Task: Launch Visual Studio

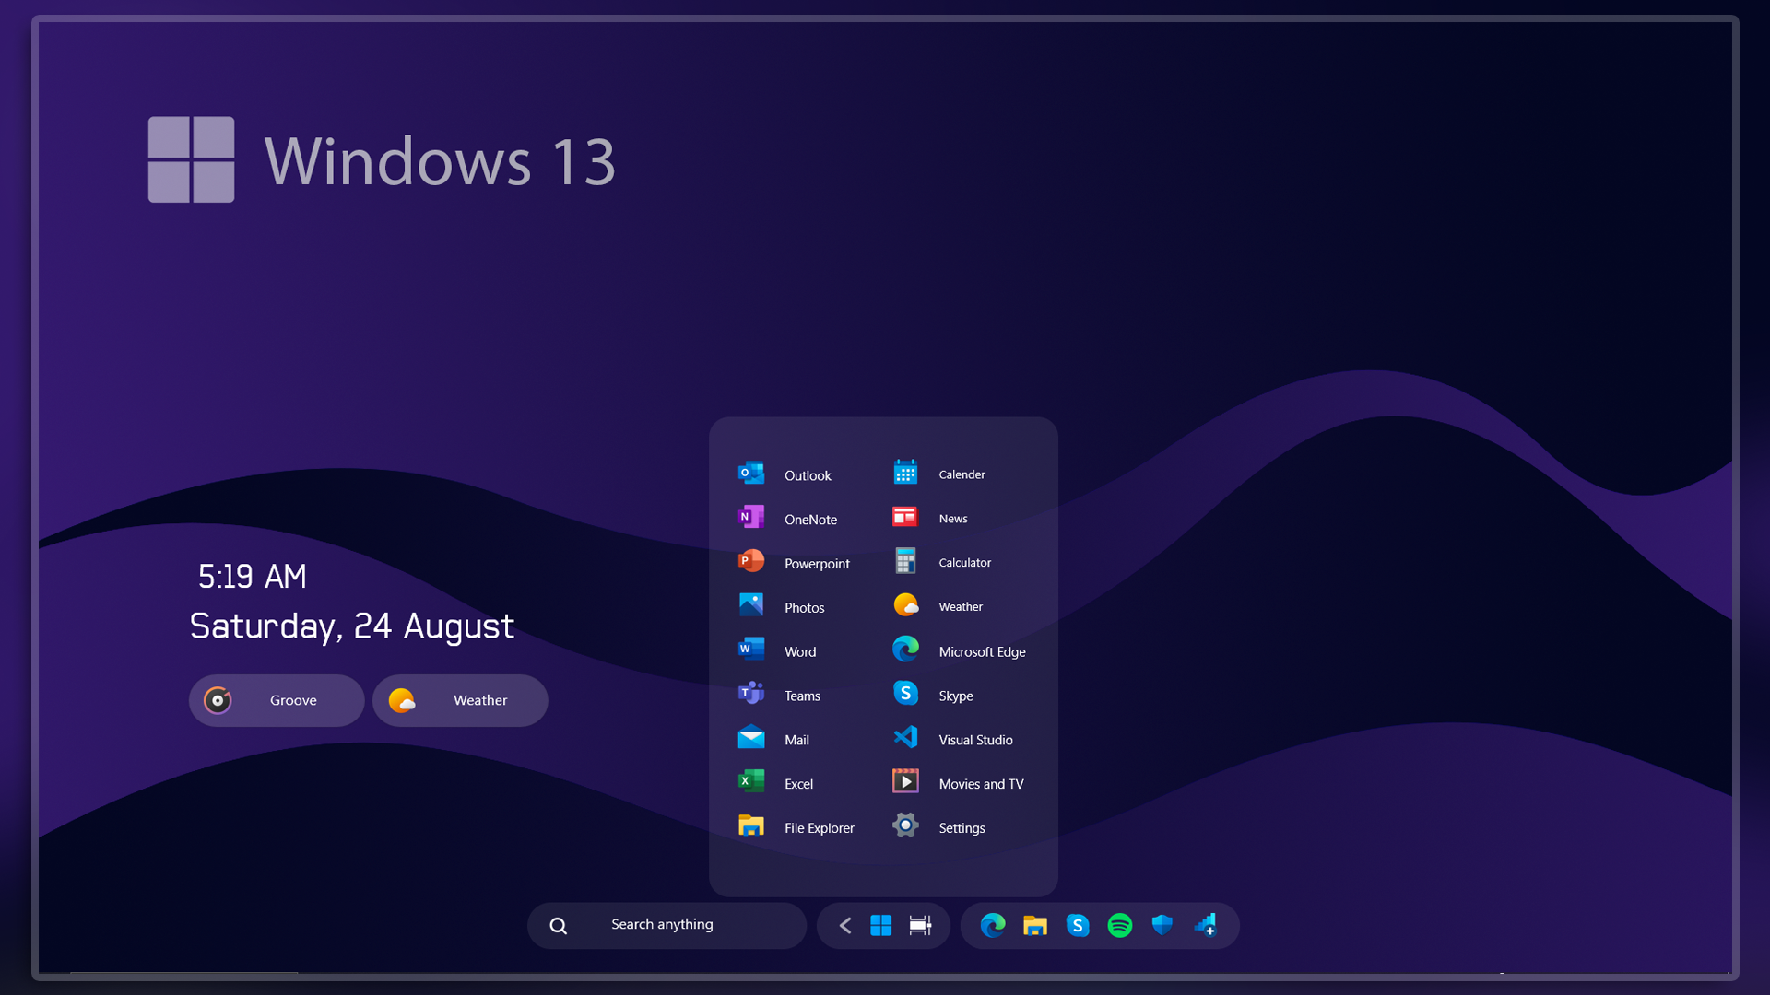Action: click(952, 739)
